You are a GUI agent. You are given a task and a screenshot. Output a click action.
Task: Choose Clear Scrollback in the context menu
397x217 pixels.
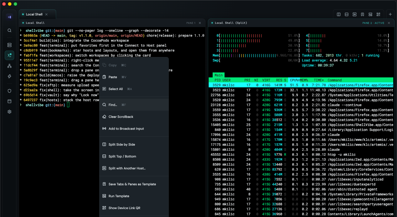click(134, 117)
